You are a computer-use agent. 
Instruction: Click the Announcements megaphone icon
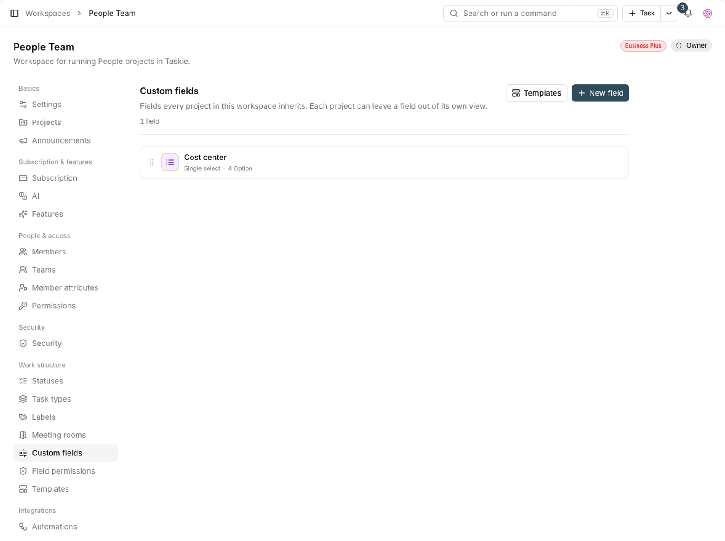coord(23,141)
